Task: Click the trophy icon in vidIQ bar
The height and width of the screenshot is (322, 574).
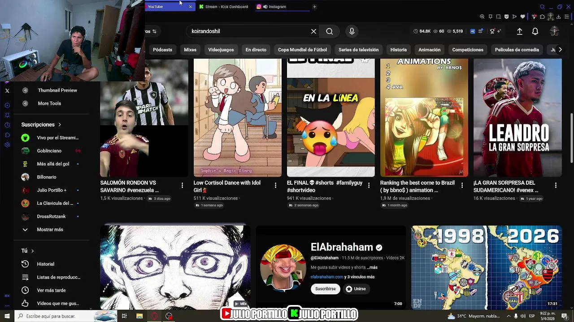Action: (x=492, y=31)
